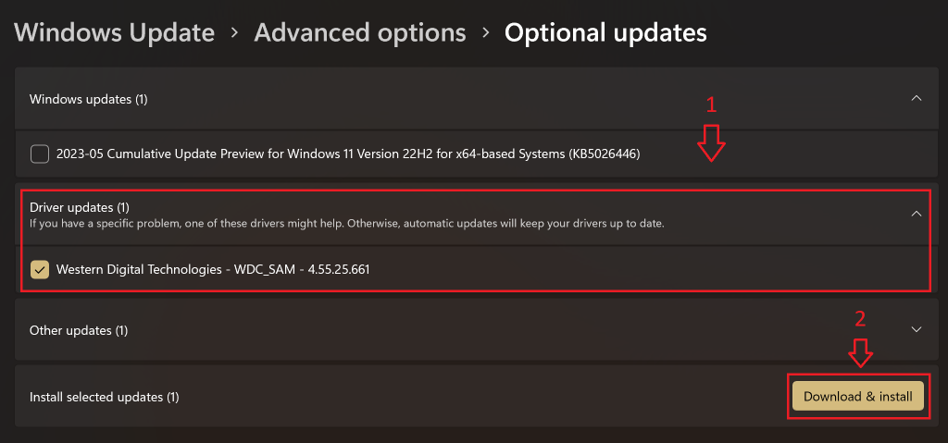Click the red annotation number 2
Viewport: 948px width, 443px height.
point(860,319)
